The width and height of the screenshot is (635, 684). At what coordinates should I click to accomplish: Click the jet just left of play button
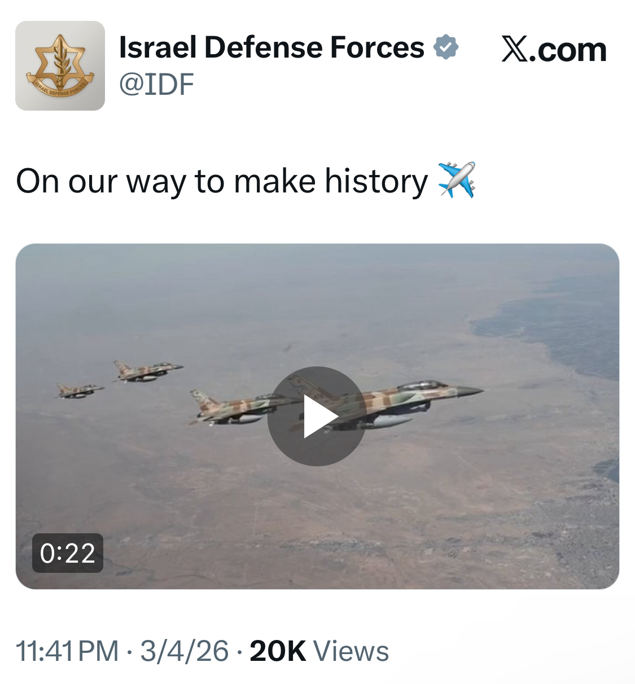pos(231,407)
